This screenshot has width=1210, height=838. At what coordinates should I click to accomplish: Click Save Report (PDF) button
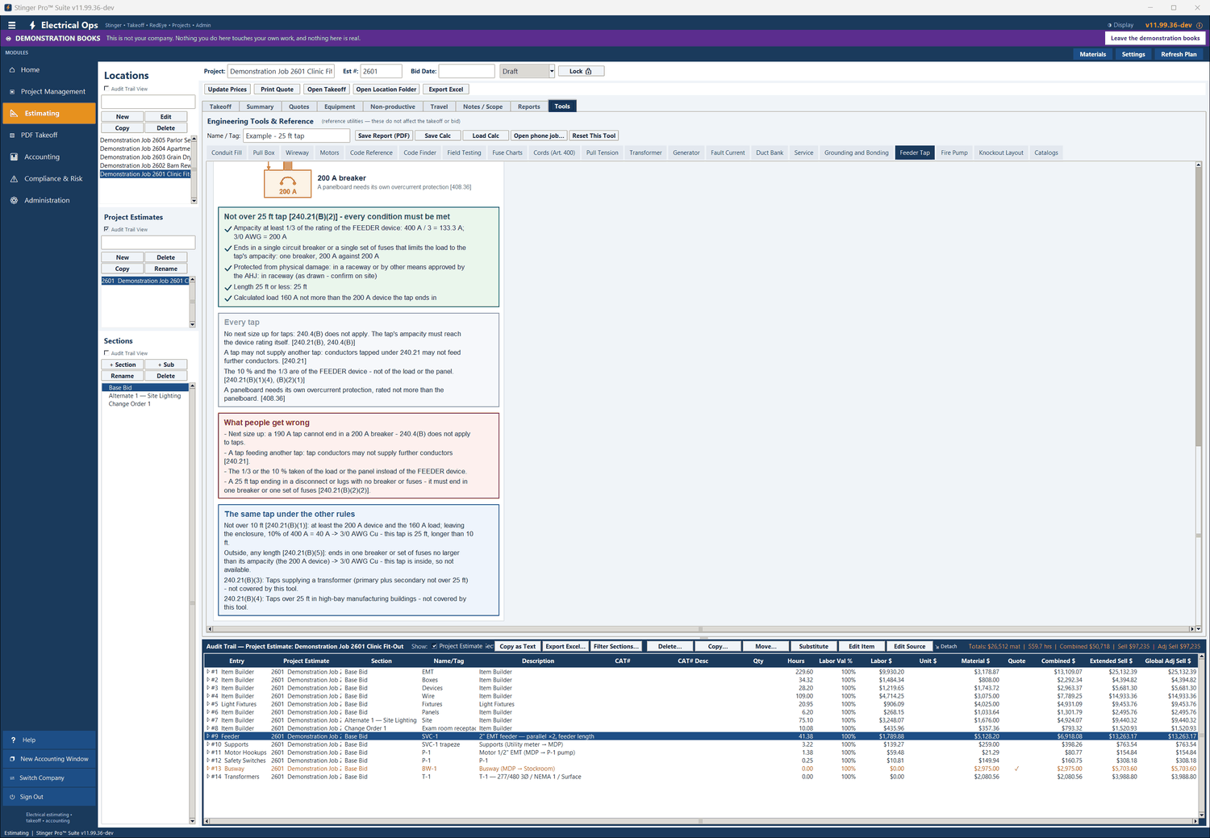pyautogui.click(x=384, y=135)
